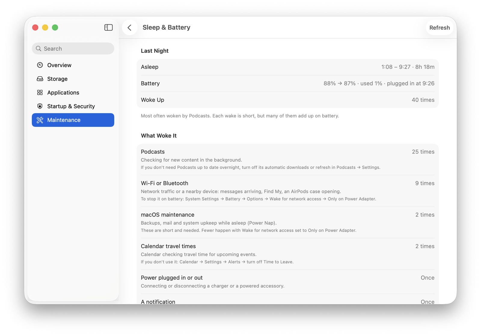
Task: Click the 2 times count for Calendar
Action: pos(425,246)
